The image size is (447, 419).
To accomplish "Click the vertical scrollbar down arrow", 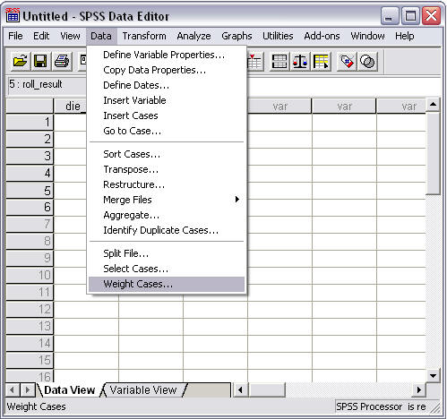I will click(433, 376).
